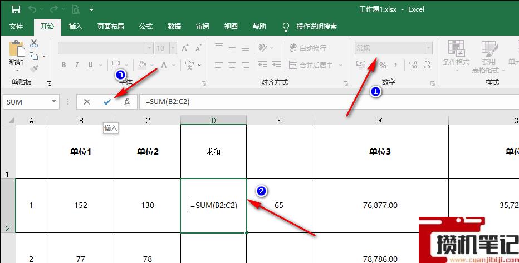Viewport: 519px width, 263px height.
Task: Click the Borders icon
Action: [116, 64]
